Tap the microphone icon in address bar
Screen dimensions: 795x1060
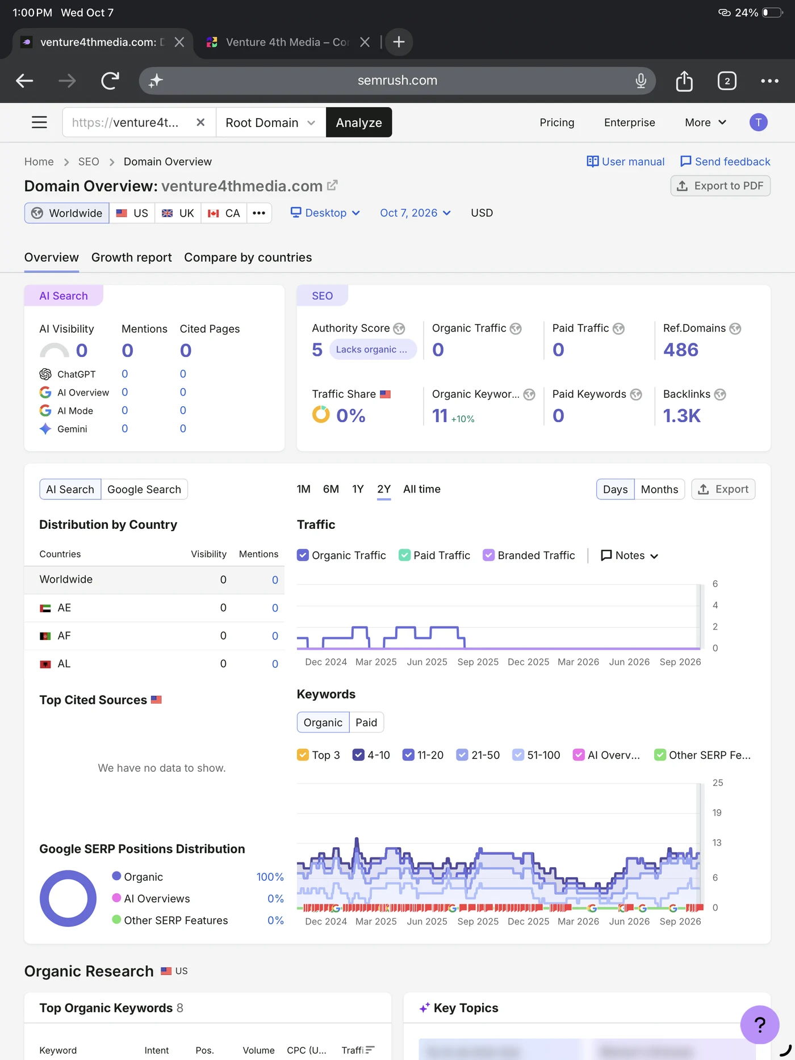[641, 81]
